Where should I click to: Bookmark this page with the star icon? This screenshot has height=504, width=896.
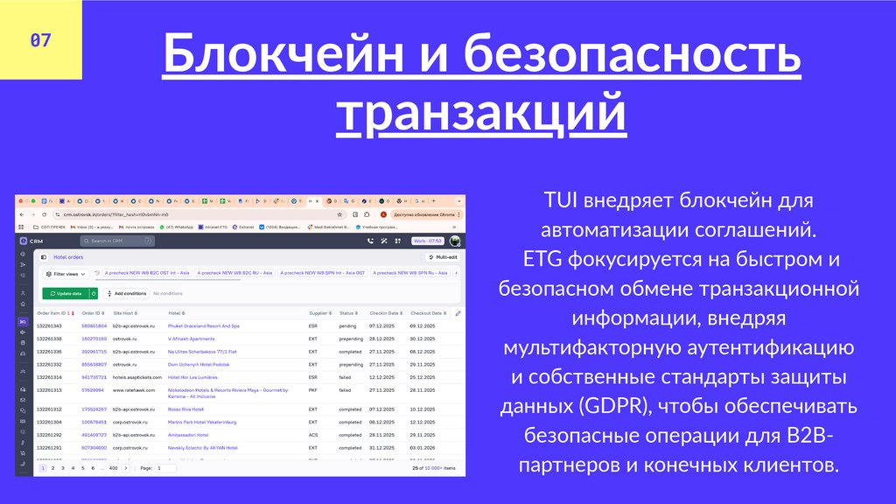(339, 215)
